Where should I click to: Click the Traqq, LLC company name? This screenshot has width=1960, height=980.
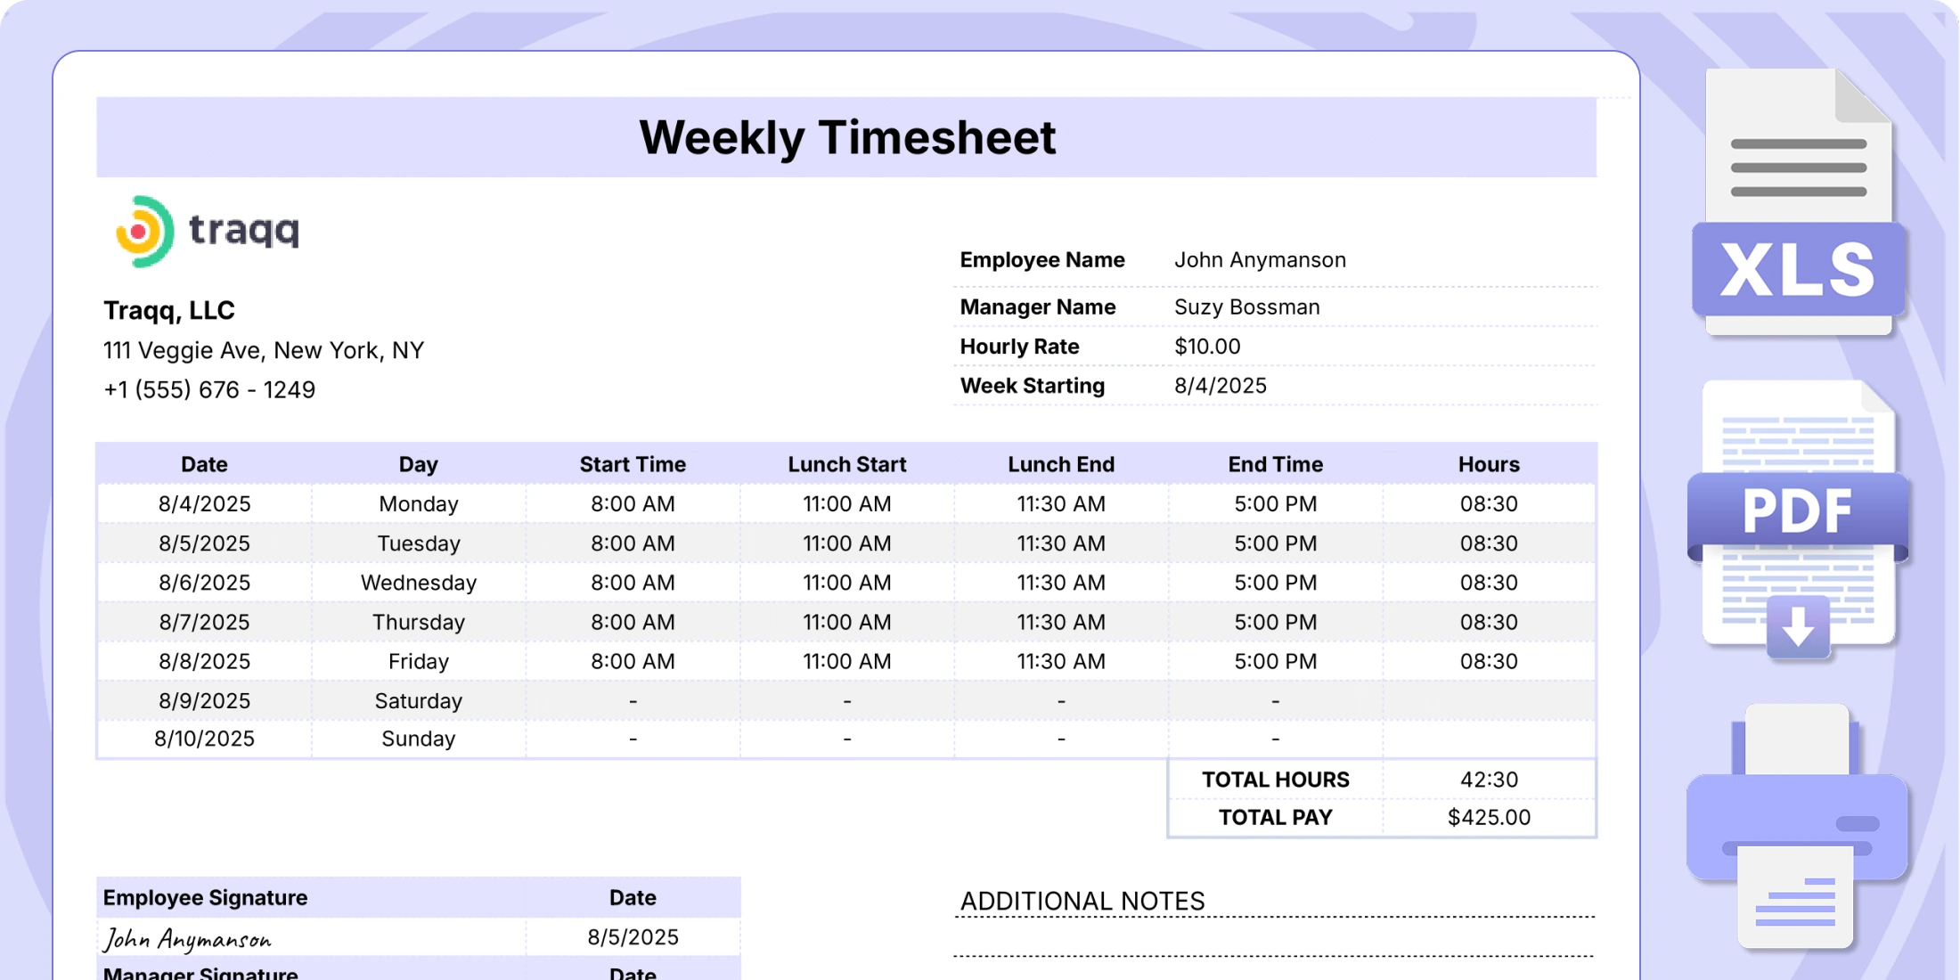[x=169, y=310]
